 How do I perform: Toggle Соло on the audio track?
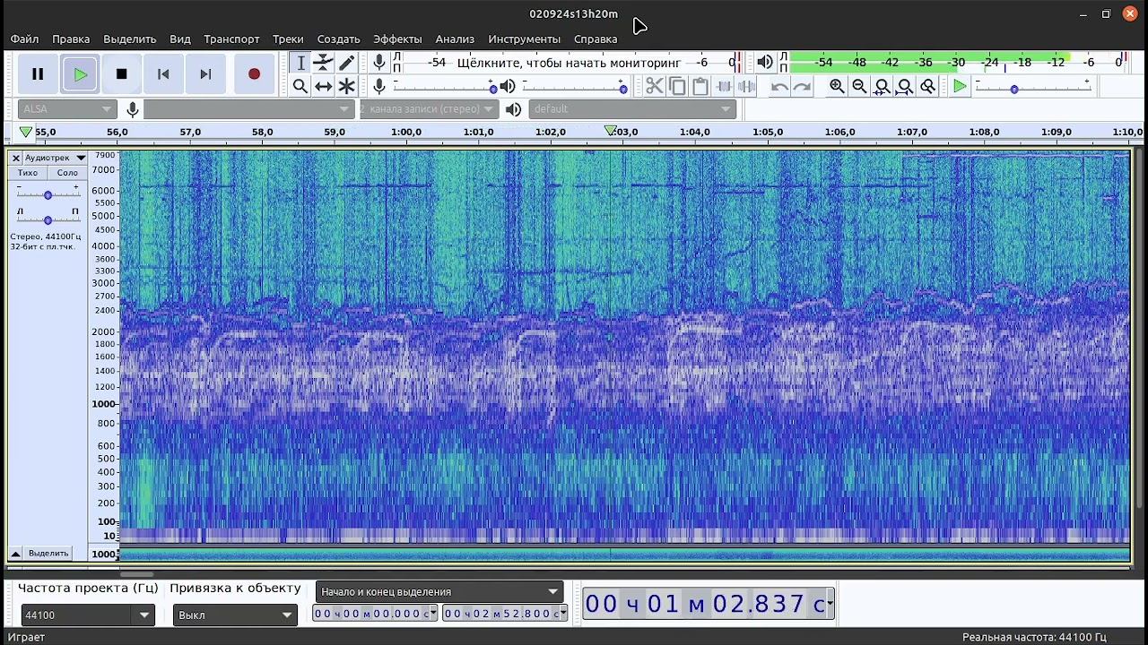[x=67, y=173]
